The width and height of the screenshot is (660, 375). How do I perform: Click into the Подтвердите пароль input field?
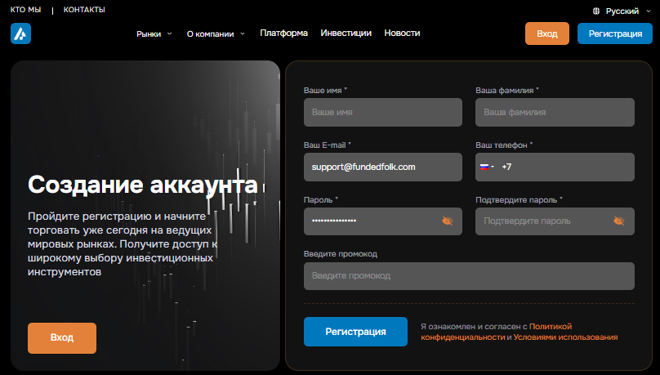coord(555,221)
